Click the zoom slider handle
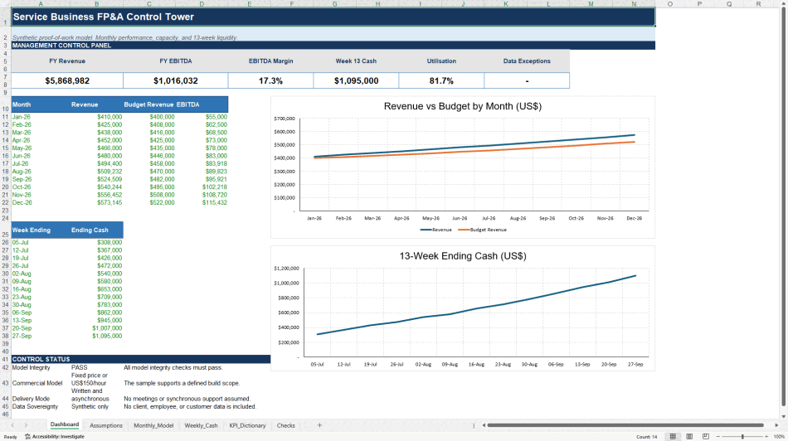 [x=742, y=437]
